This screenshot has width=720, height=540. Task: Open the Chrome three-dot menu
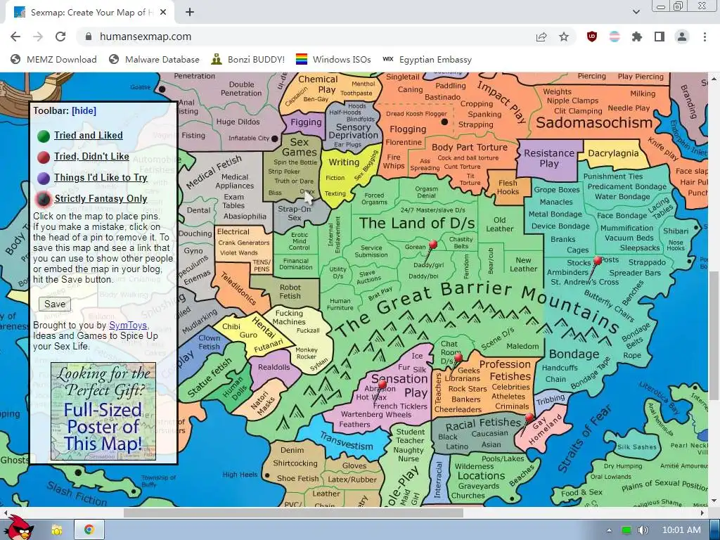705,37
